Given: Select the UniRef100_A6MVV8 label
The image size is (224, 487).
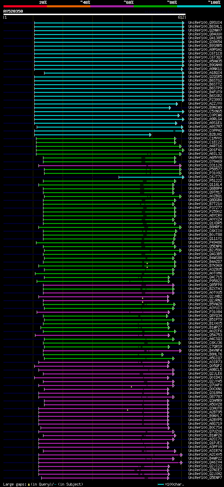Looking at the screenshot, I should tap(205, 157).
